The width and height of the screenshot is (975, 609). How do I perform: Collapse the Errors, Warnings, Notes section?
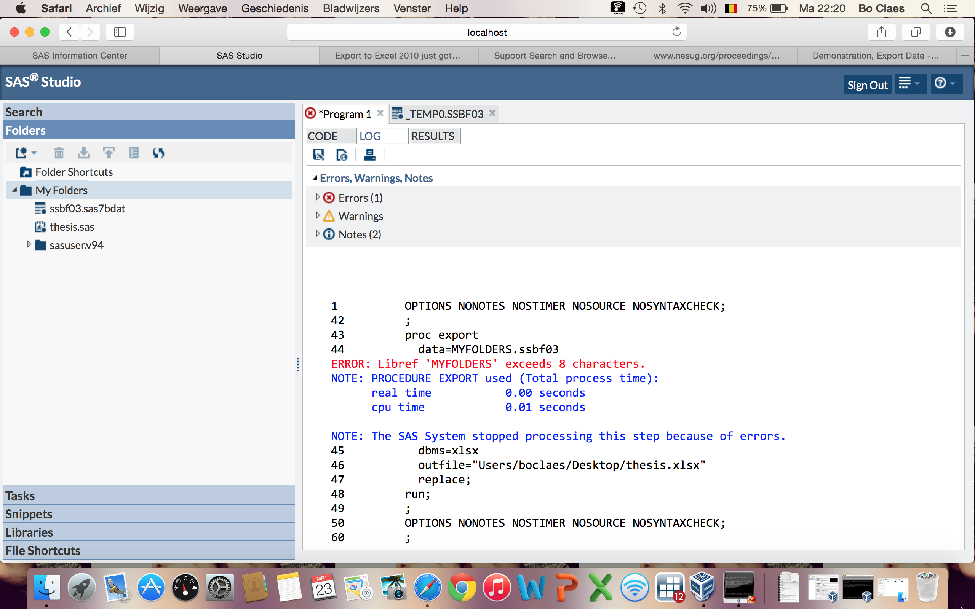pyautogui.click(x=315, y=178)
